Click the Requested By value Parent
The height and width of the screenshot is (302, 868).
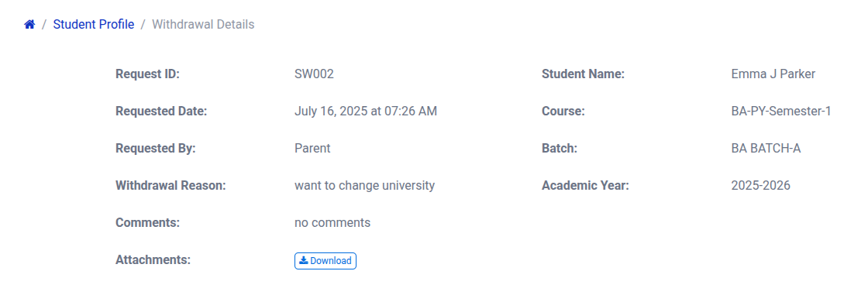click(312, 148)
